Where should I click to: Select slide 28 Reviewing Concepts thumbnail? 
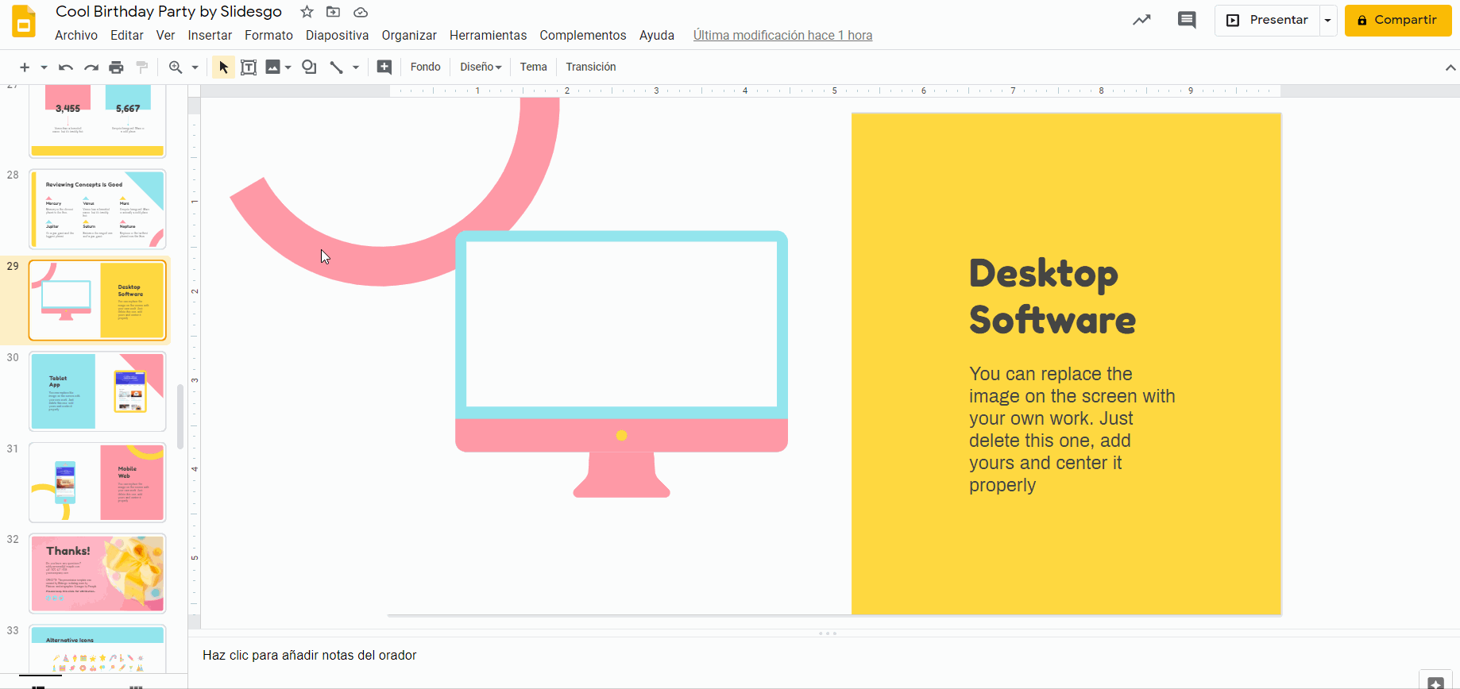pyautogui.click(x=98, y=210)
